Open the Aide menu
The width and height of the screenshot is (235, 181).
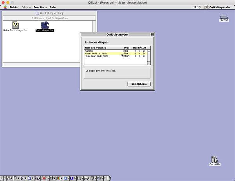(52, 7)
